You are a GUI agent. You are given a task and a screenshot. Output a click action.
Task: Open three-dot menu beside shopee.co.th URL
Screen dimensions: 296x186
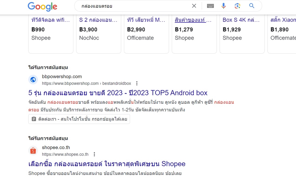(x=94, y=154)
